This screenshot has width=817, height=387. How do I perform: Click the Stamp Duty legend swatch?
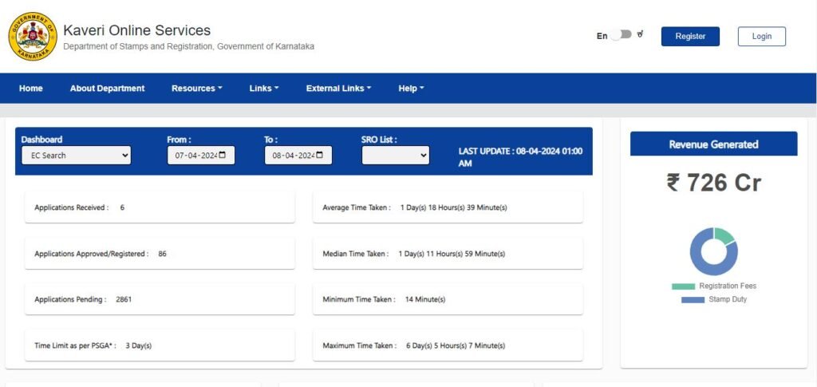(693, 300)
